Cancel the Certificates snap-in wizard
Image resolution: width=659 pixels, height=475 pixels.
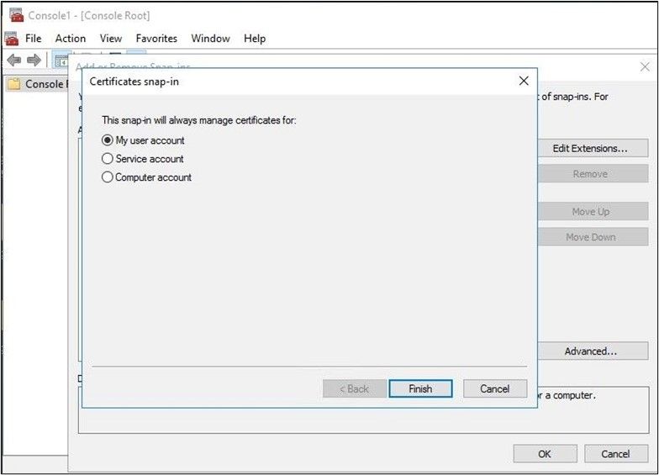point(494,388)
